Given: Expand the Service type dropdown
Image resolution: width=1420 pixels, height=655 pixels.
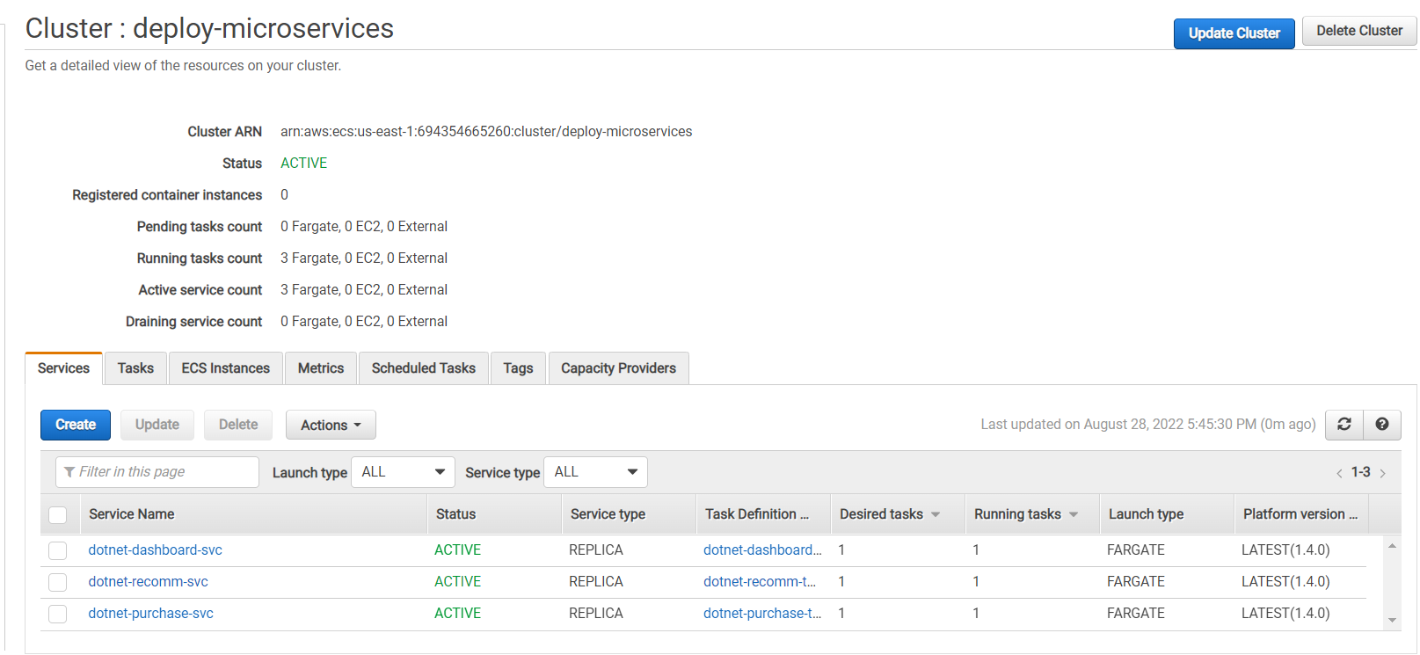Looking at the screenshot, I should 595,472.
